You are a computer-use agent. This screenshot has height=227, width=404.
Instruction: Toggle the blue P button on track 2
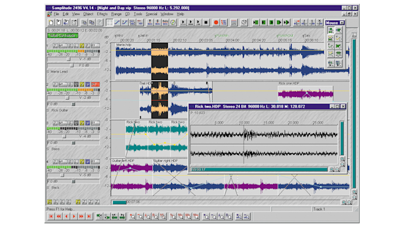pyautogui.click(x=88, y=84)
